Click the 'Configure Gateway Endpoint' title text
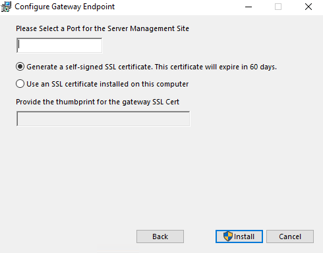Screen dimensions: 323x253 (65, 7)
